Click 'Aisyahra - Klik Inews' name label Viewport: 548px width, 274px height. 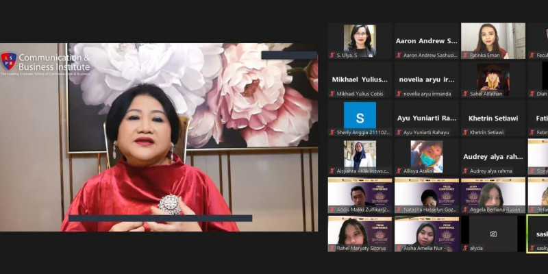363,171
